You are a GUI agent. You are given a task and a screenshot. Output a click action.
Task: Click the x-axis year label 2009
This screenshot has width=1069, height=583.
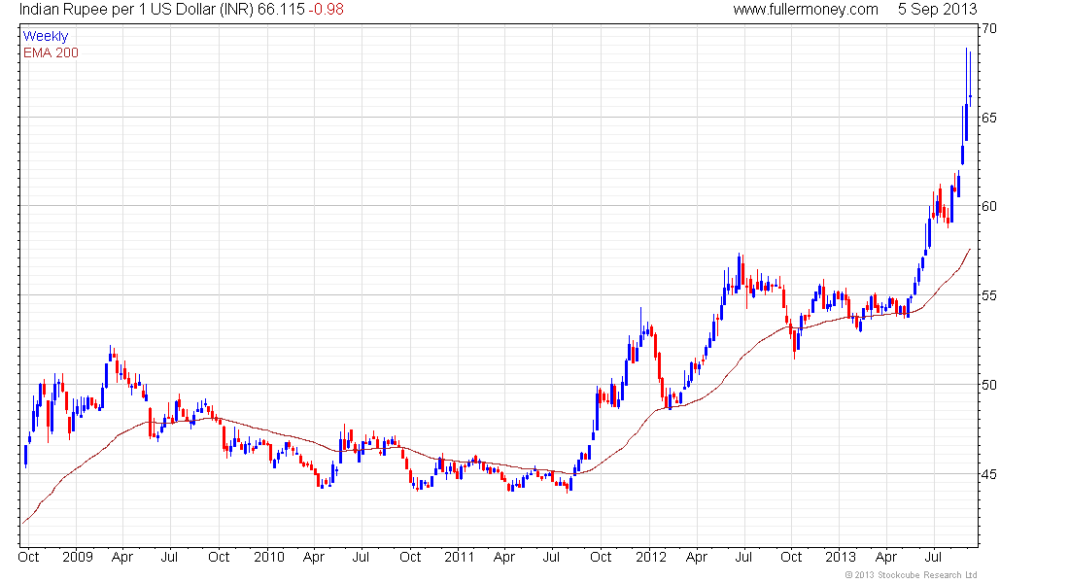(77, 557)
